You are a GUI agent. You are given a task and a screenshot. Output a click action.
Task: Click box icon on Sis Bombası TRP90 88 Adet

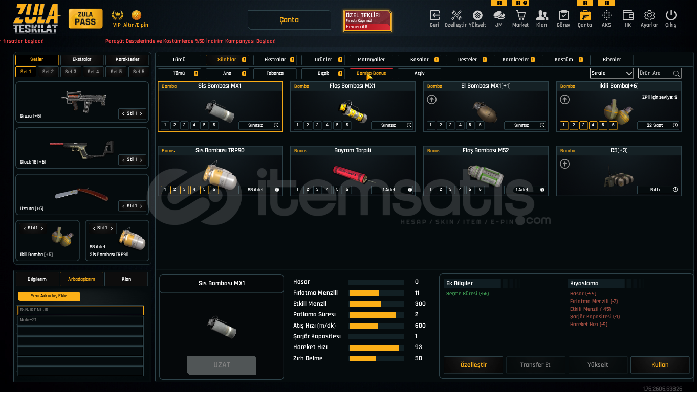277,190
